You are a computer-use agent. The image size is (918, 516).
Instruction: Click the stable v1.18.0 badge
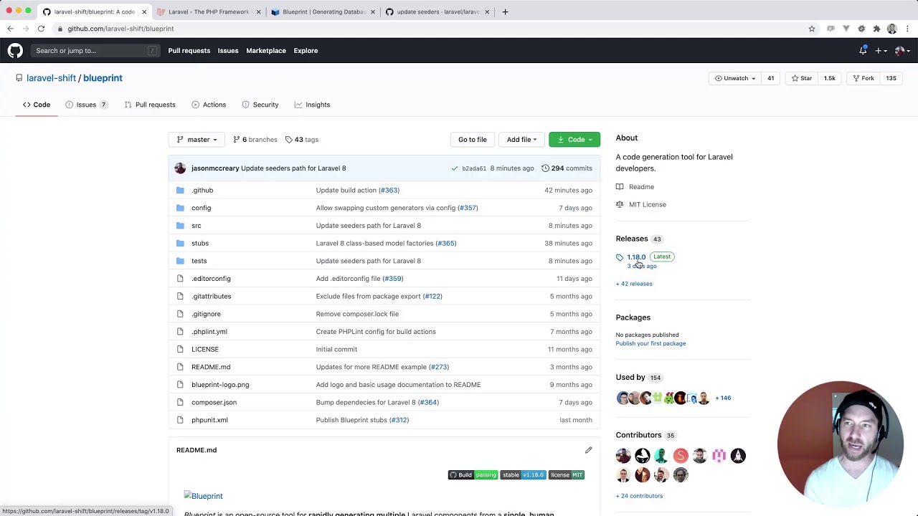pyautogui.click(x=524, y=474)
